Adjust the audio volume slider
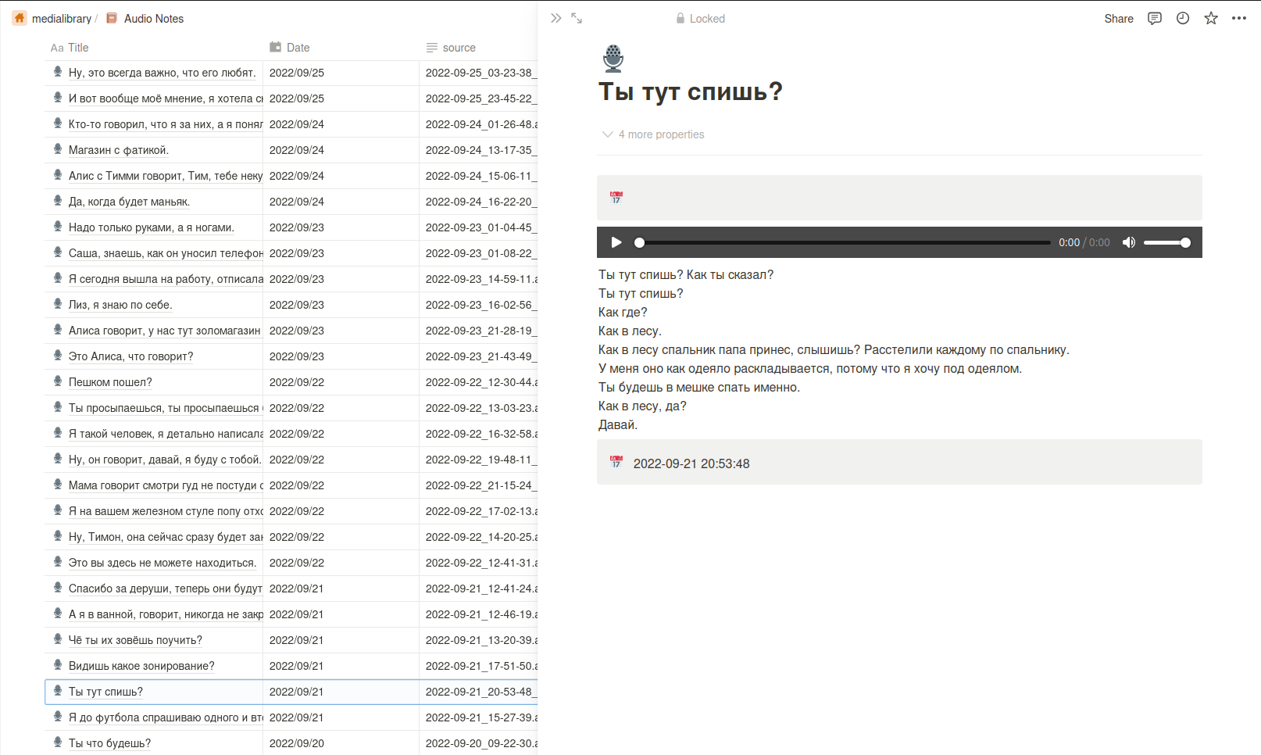The image size is (1261, 755). (x=1167, y=242)
